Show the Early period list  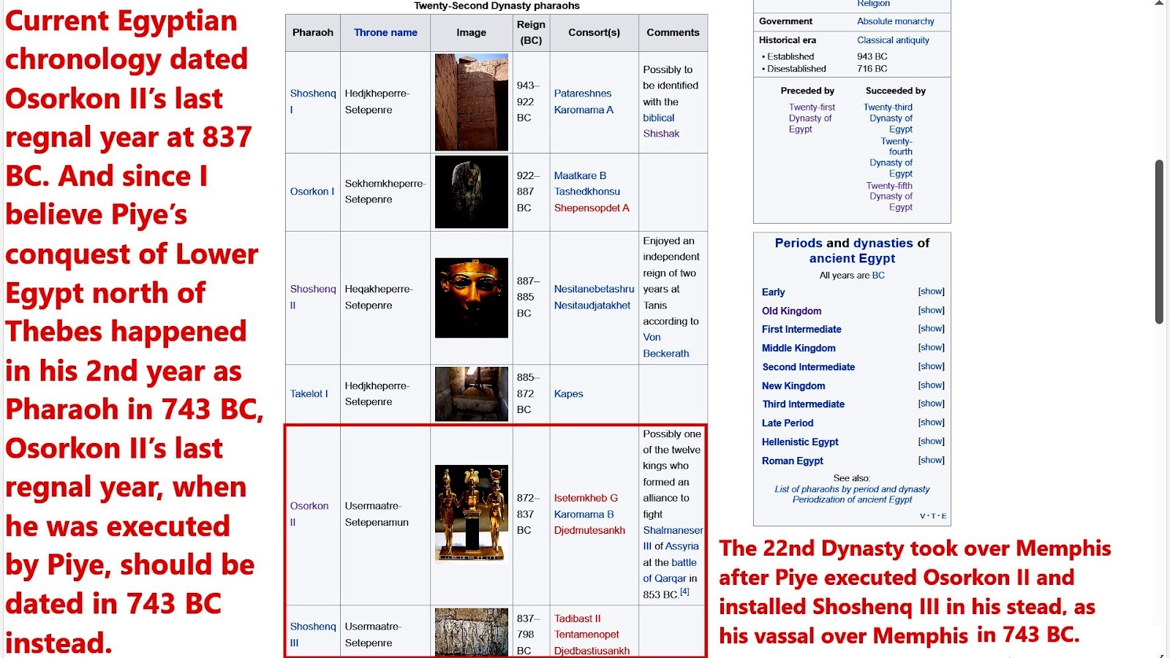pyautogui.click(x=931, y=291)
